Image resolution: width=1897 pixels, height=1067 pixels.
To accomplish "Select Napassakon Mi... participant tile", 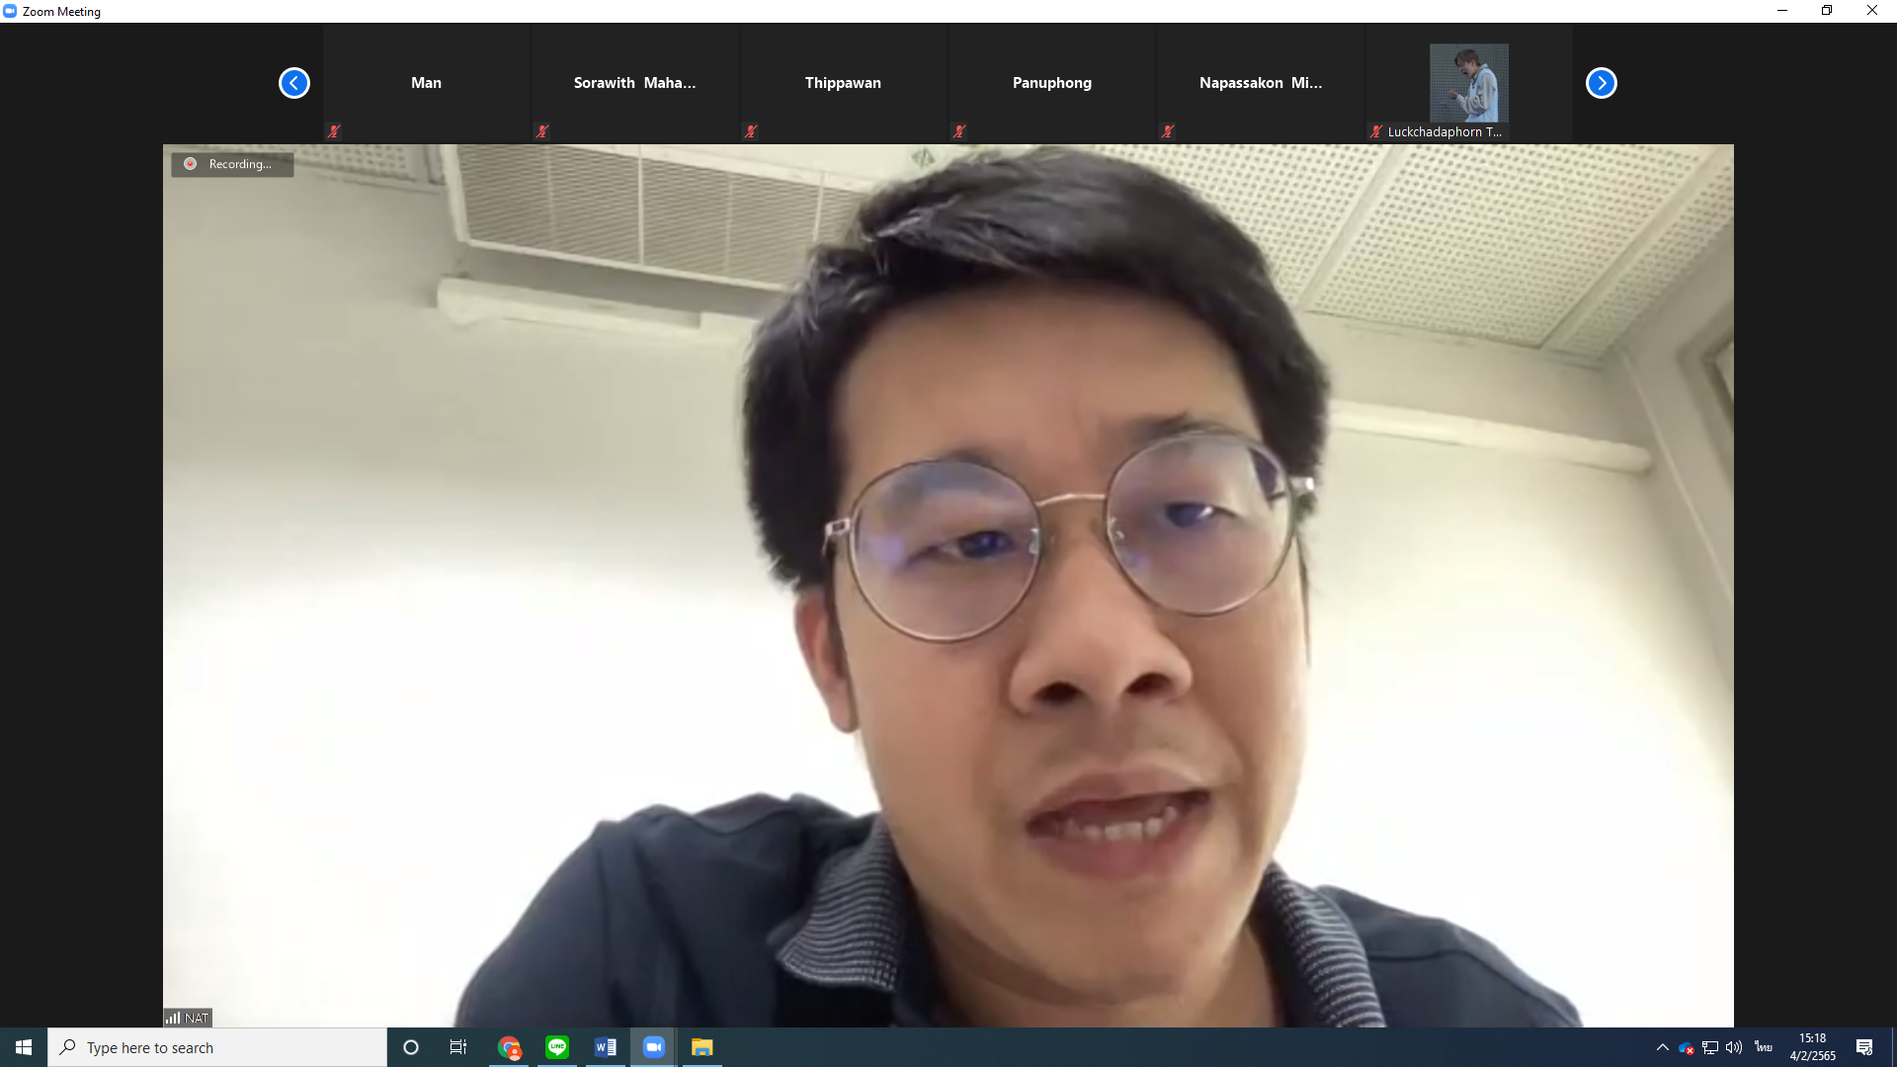I will 1261,83.
